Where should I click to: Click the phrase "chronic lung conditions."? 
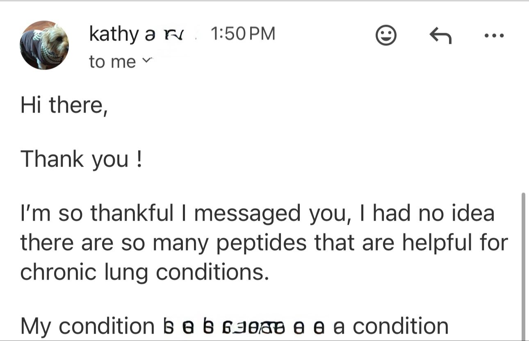pos(144,271)
